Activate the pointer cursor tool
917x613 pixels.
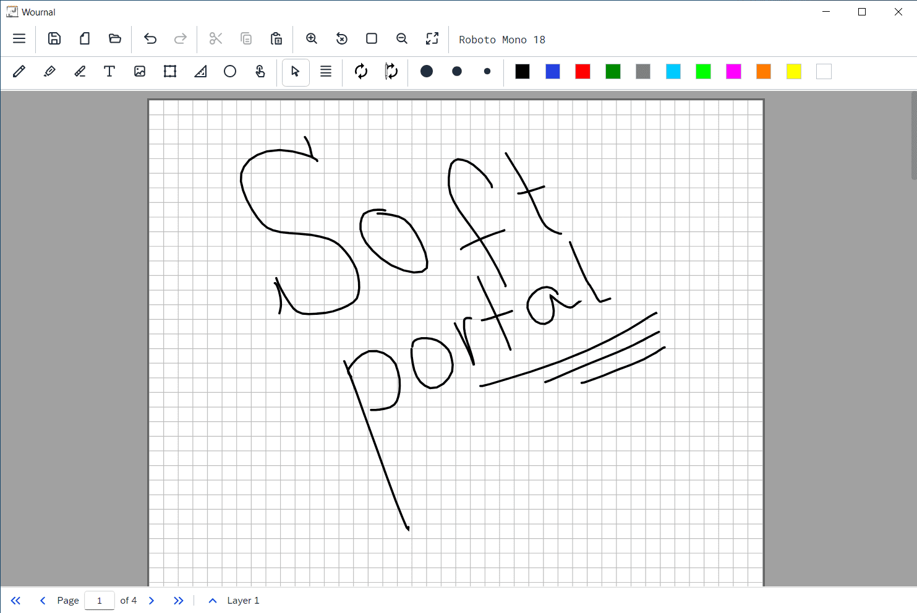296,72
